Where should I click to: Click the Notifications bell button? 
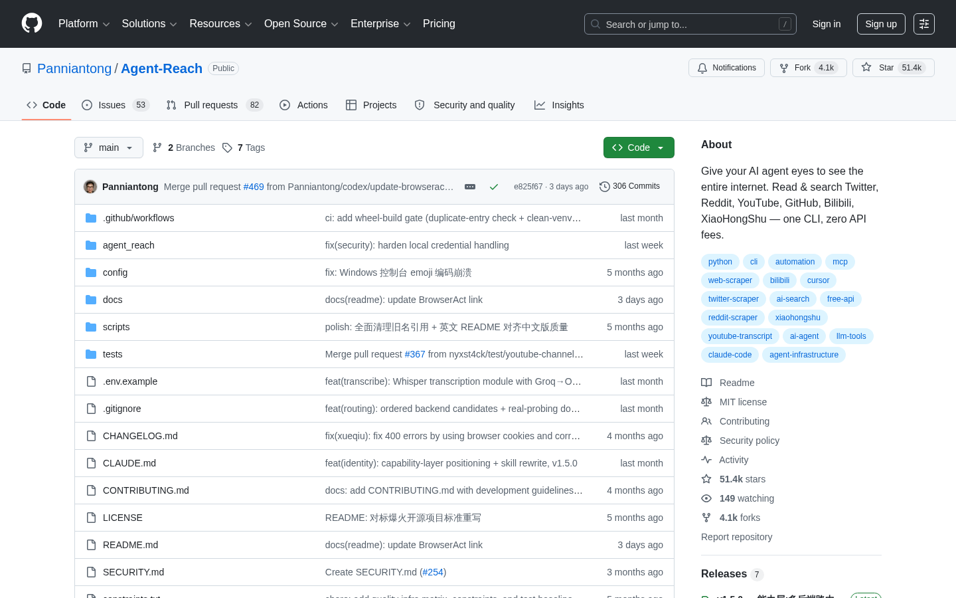pos(726,68)
